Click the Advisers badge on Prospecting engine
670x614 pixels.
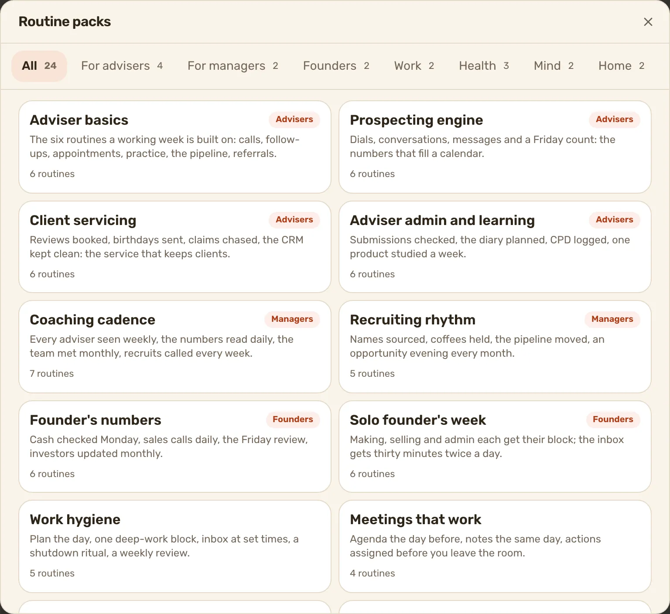coord(615,119)
